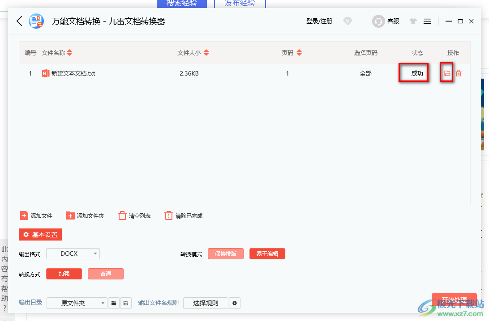
Task: Click the skin shirt icon
Action: 413,21
